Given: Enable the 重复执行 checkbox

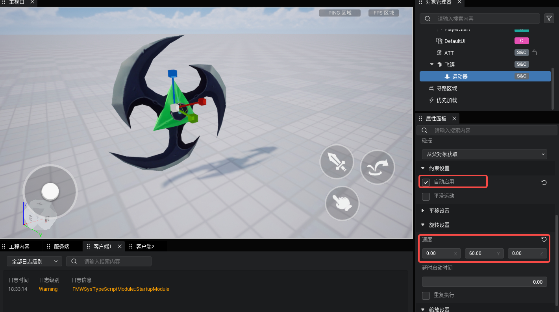Looking at the screenshot, I should click(426, 295).
